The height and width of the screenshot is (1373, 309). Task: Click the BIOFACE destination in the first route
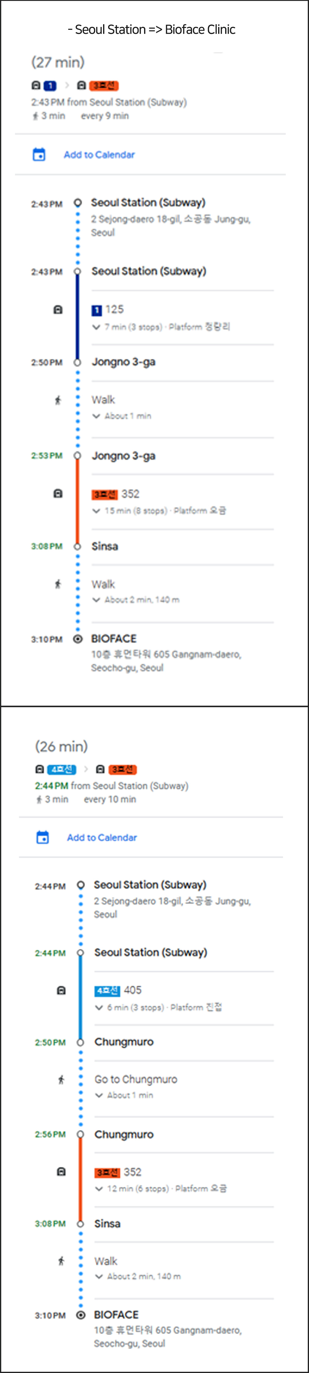114,639
